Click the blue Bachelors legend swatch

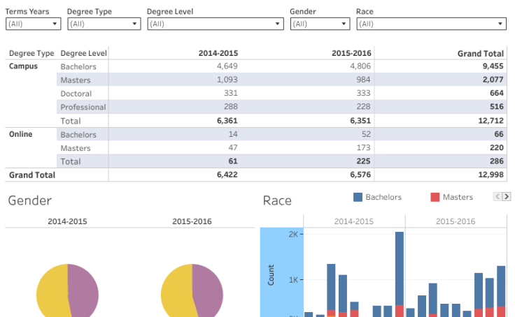pyautogui.click(x=358, y=197)
